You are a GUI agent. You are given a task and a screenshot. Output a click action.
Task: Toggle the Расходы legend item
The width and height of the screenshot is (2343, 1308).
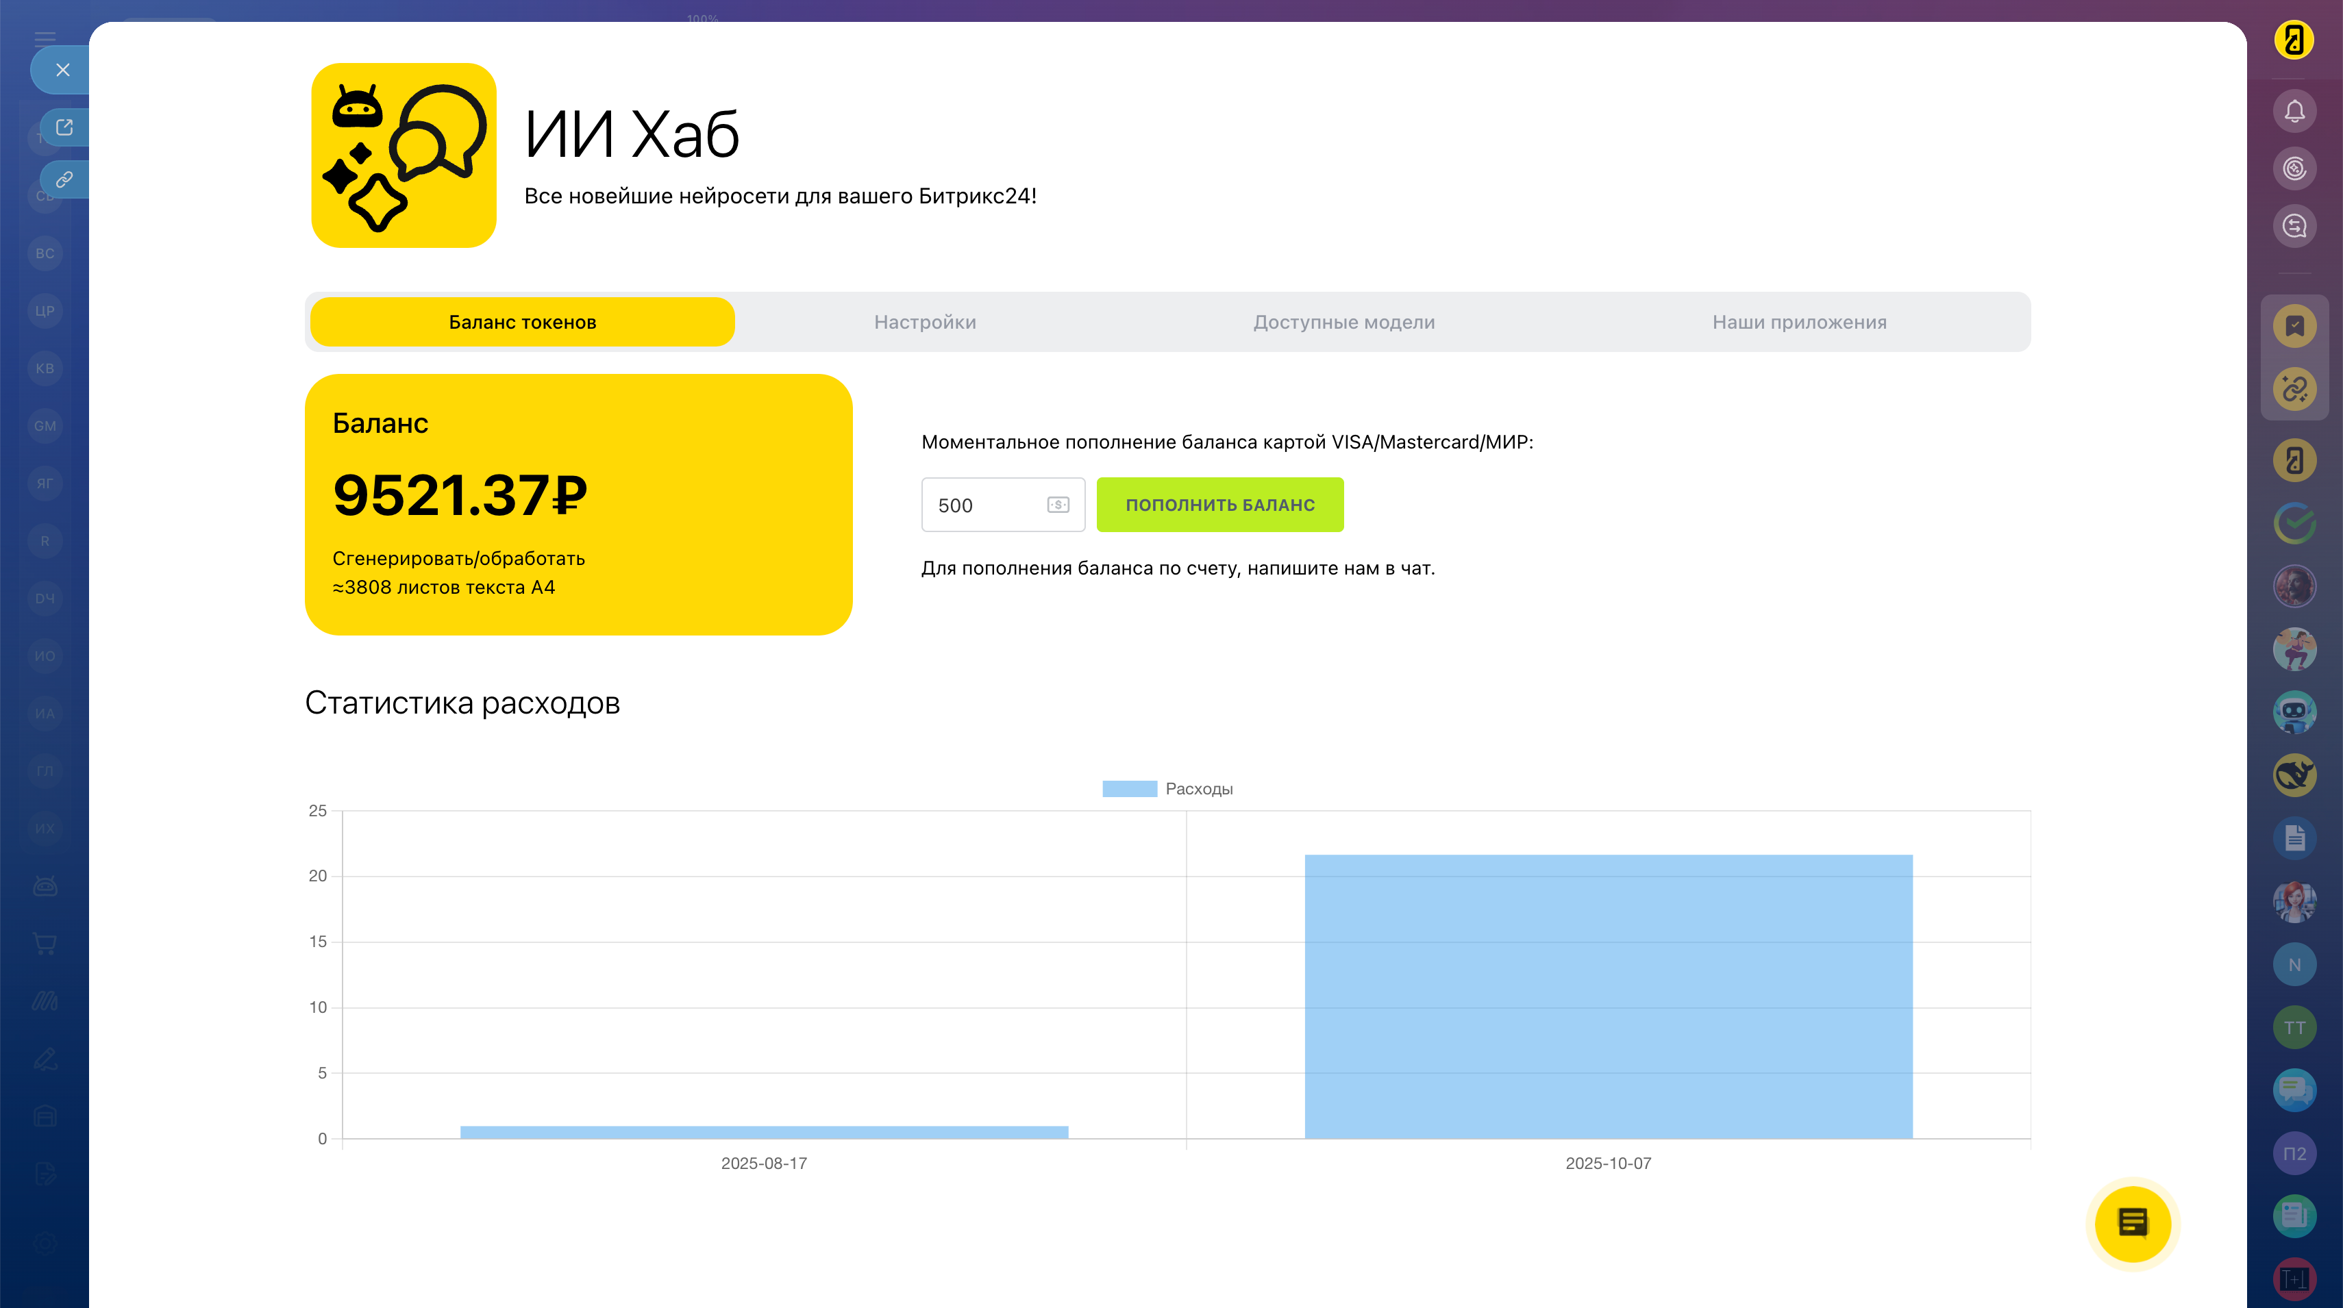tap(1167, 788)
